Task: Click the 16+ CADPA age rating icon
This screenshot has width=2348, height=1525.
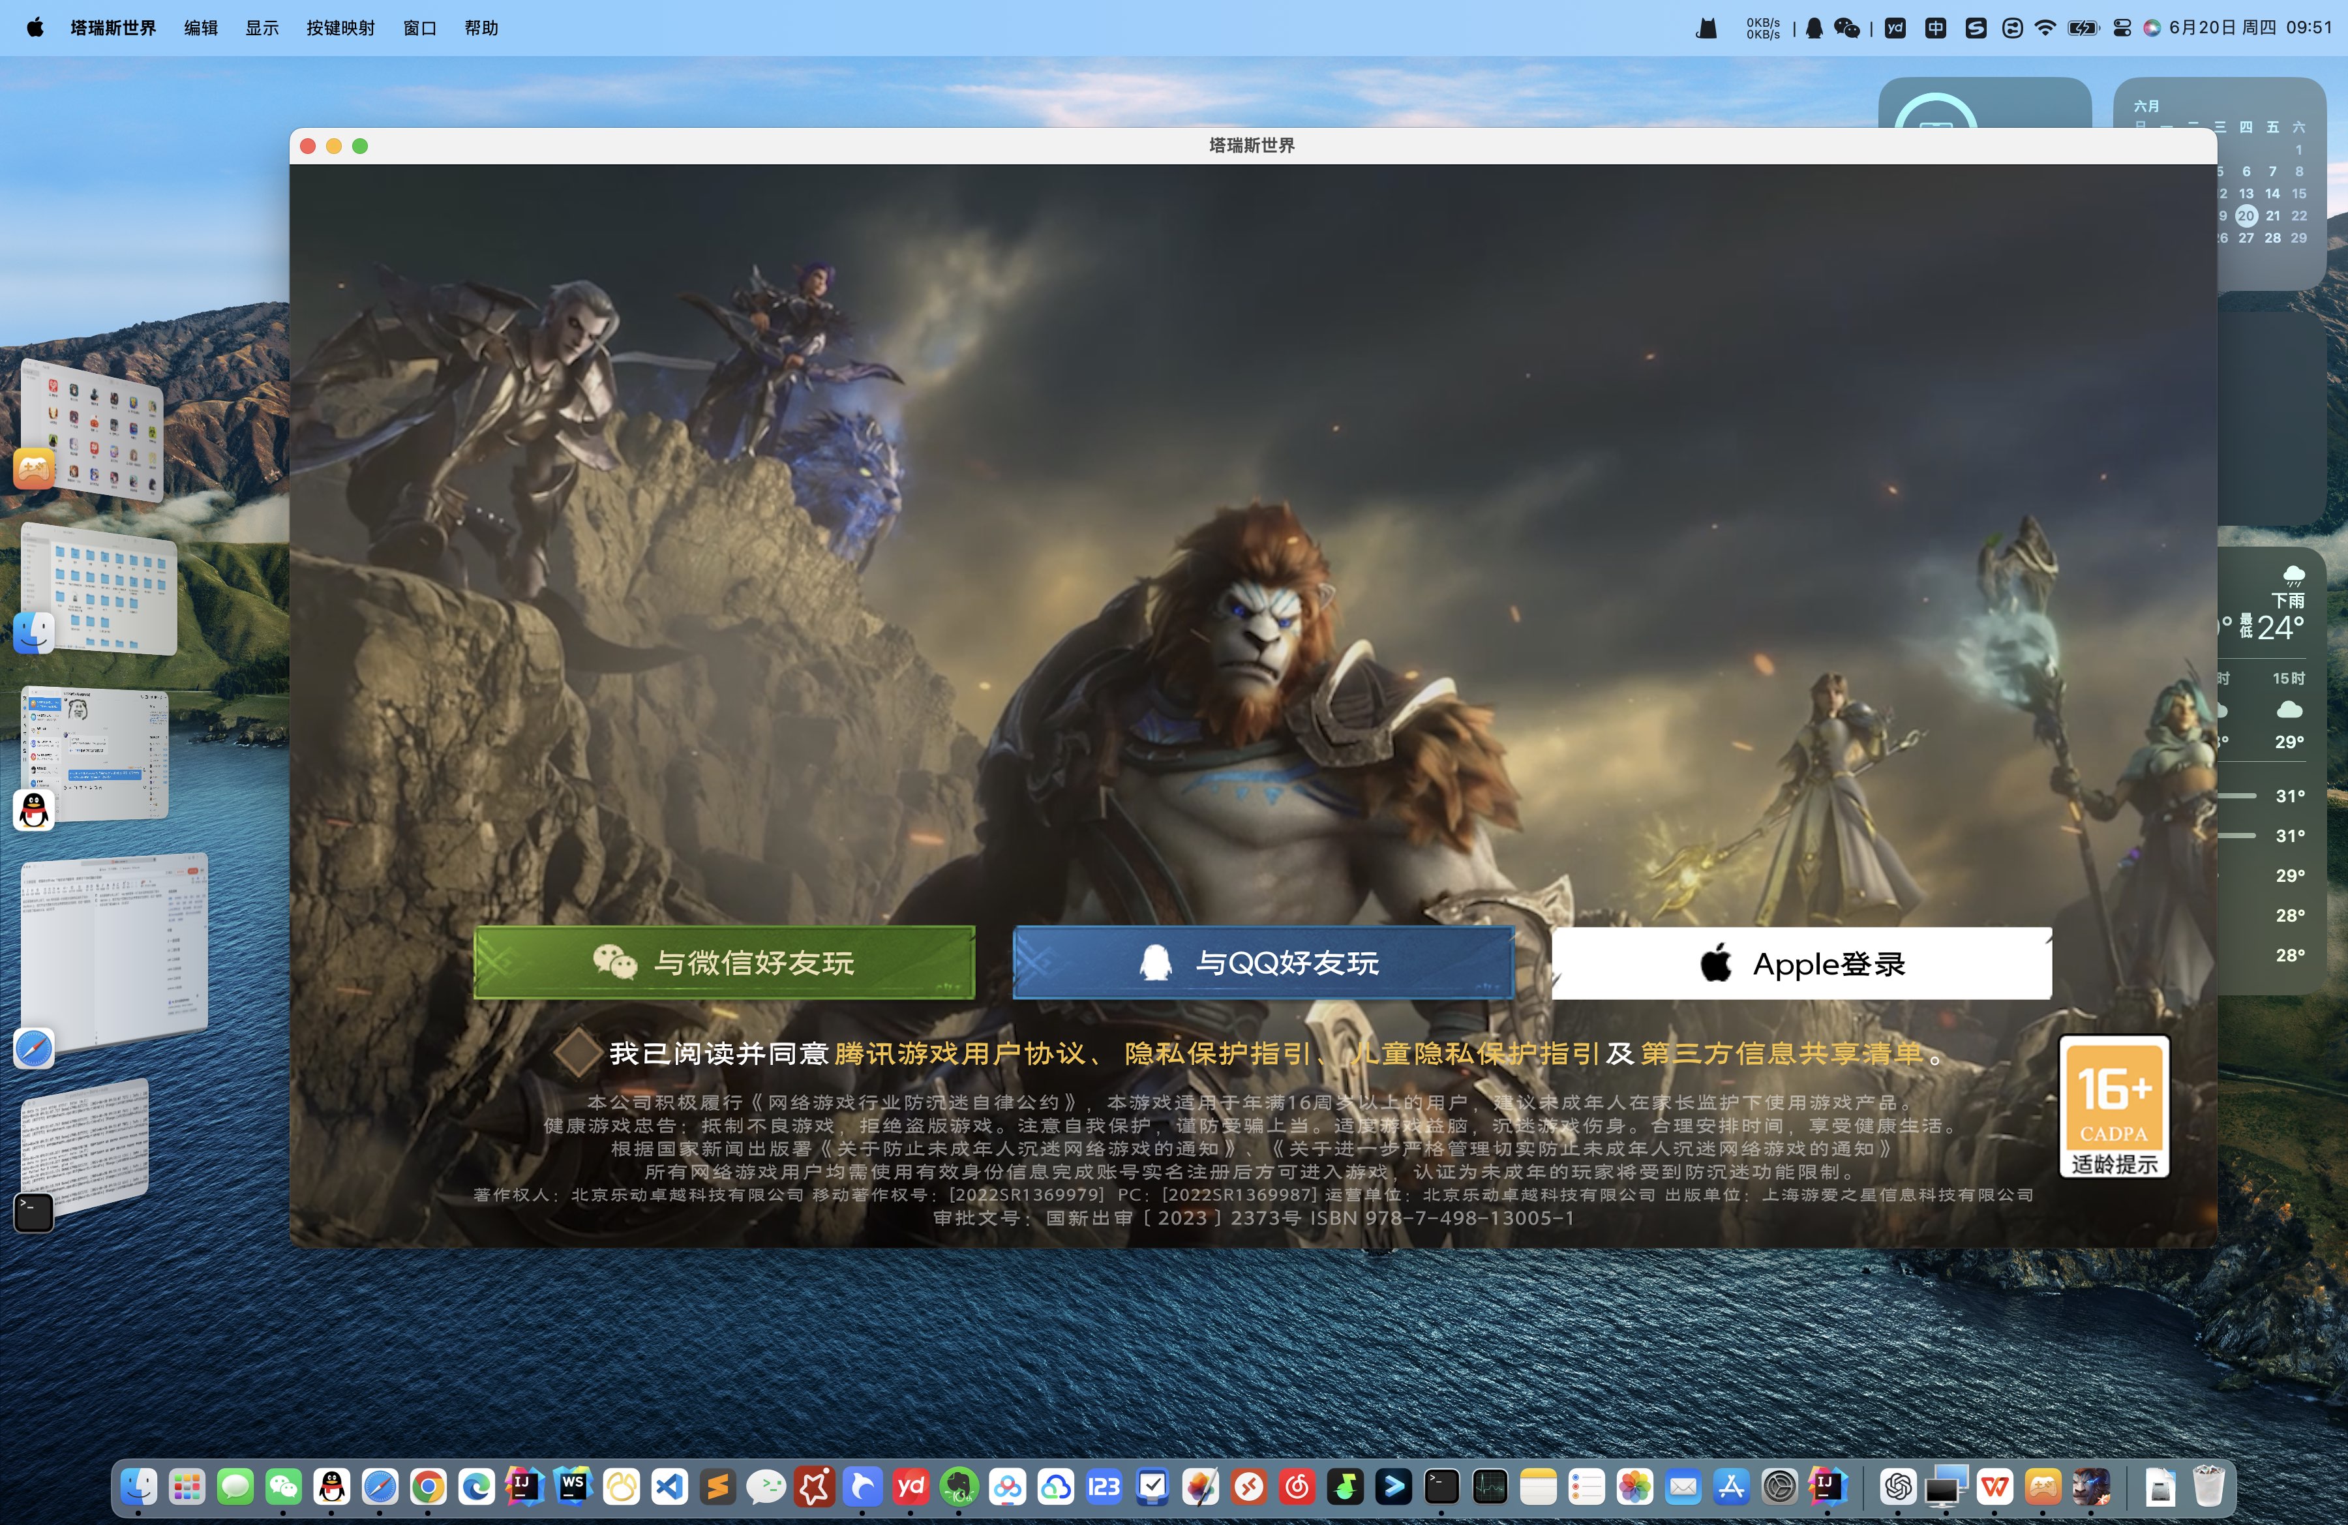Action: tap(2113, 1106)
